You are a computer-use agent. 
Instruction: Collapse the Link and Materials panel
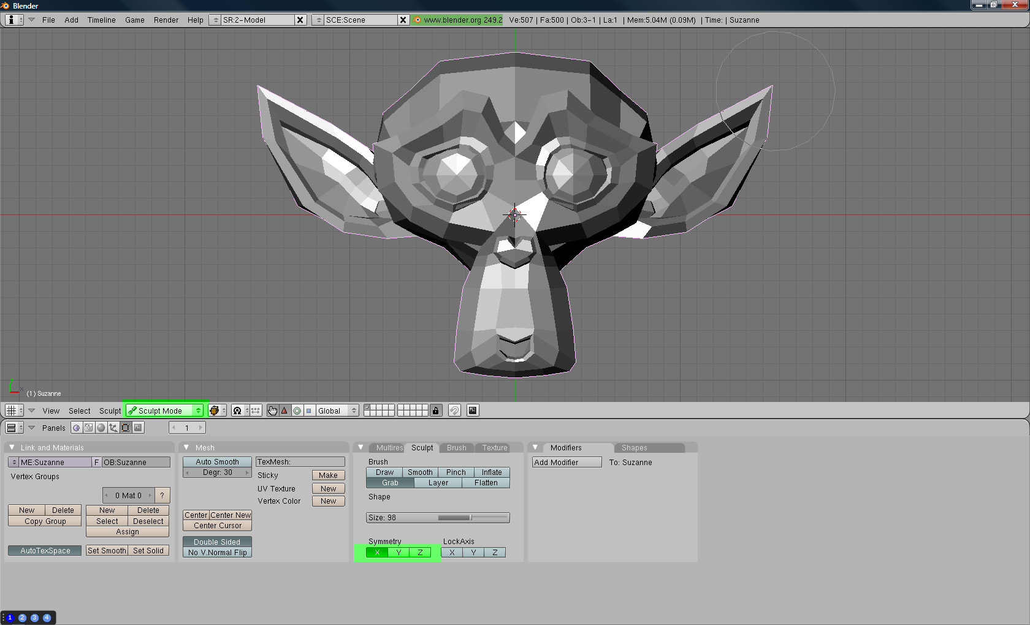[12, 447]
